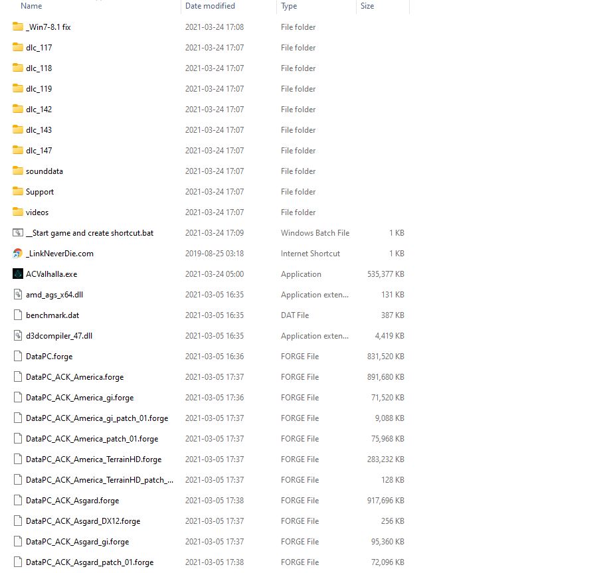Select DataPC_ACK_Asgard_DX12.forge file entry
Viewport: 603px width, 573px height.
click(x=83, y=521)
